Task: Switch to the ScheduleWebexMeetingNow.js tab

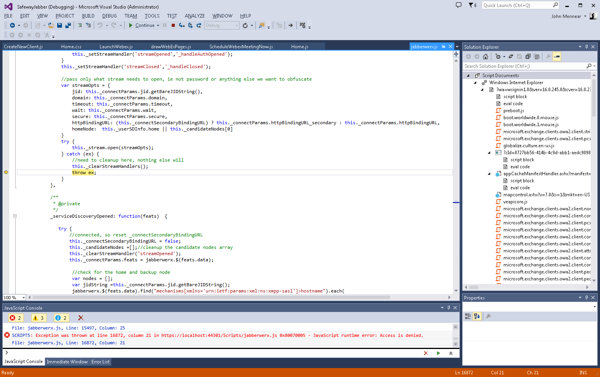Action: coord(241,47)
